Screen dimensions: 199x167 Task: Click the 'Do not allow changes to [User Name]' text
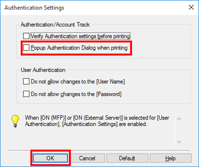(x=78, y=82)
